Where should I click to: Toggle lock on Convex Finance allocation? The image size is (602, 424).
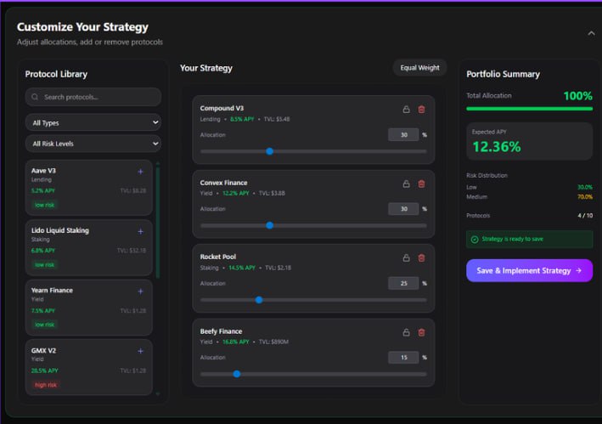click(x=406, y=184)
